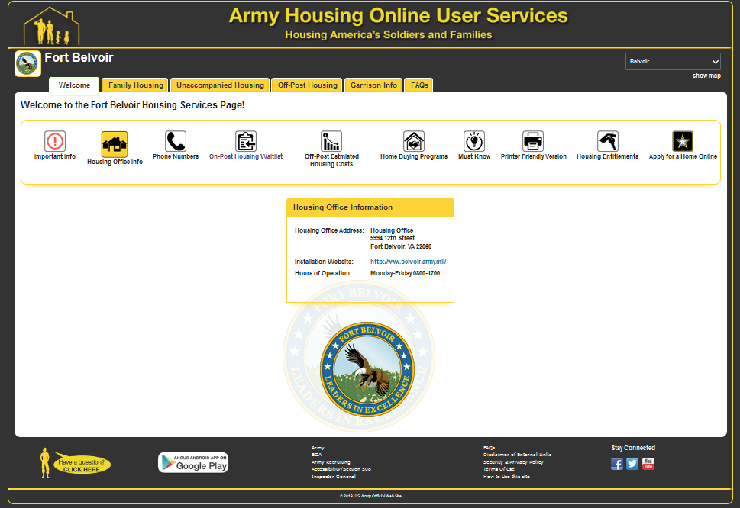This screenshot has height=508, width=740.
Task: Visit the Twitter page icon
Action: point(632,464)
